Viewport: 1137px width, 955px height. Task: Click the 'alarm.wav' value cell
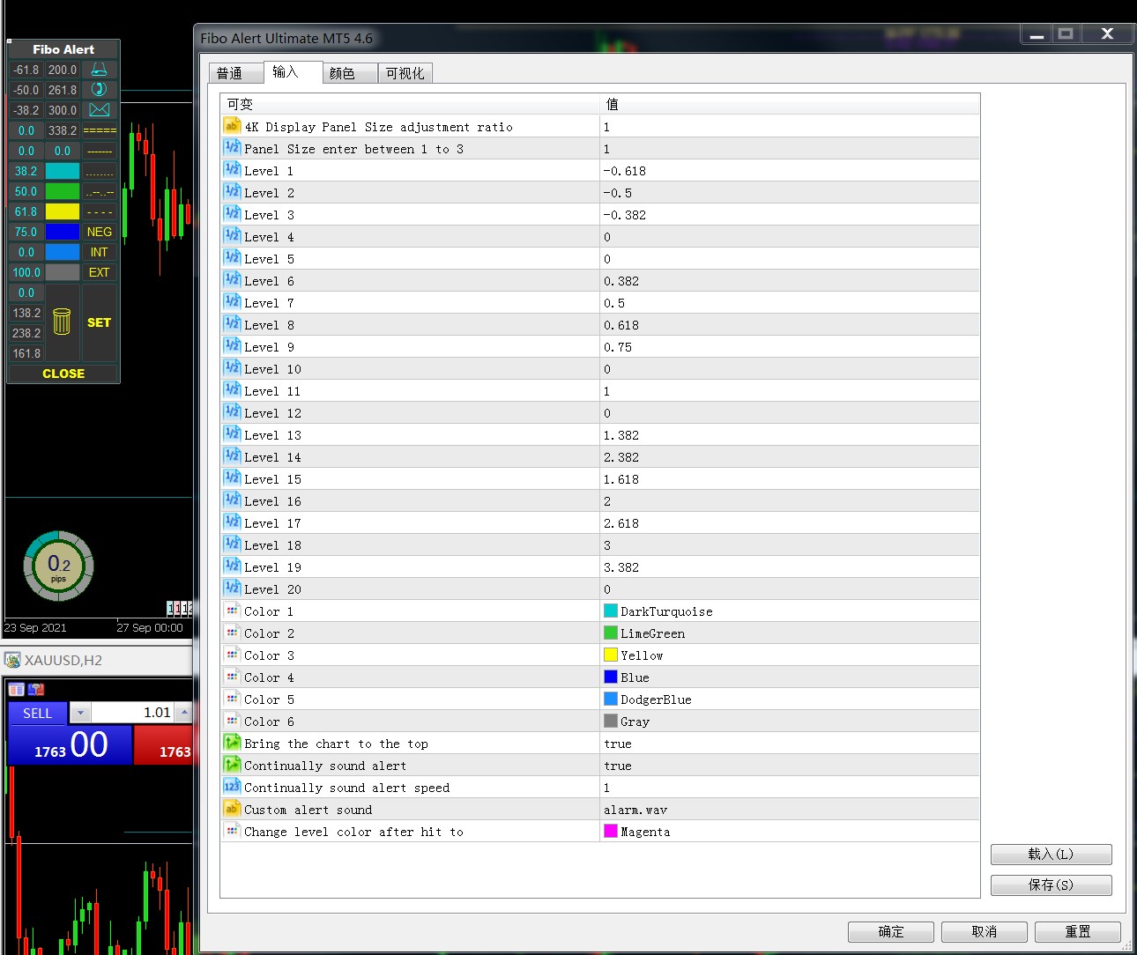click(790, 809)
